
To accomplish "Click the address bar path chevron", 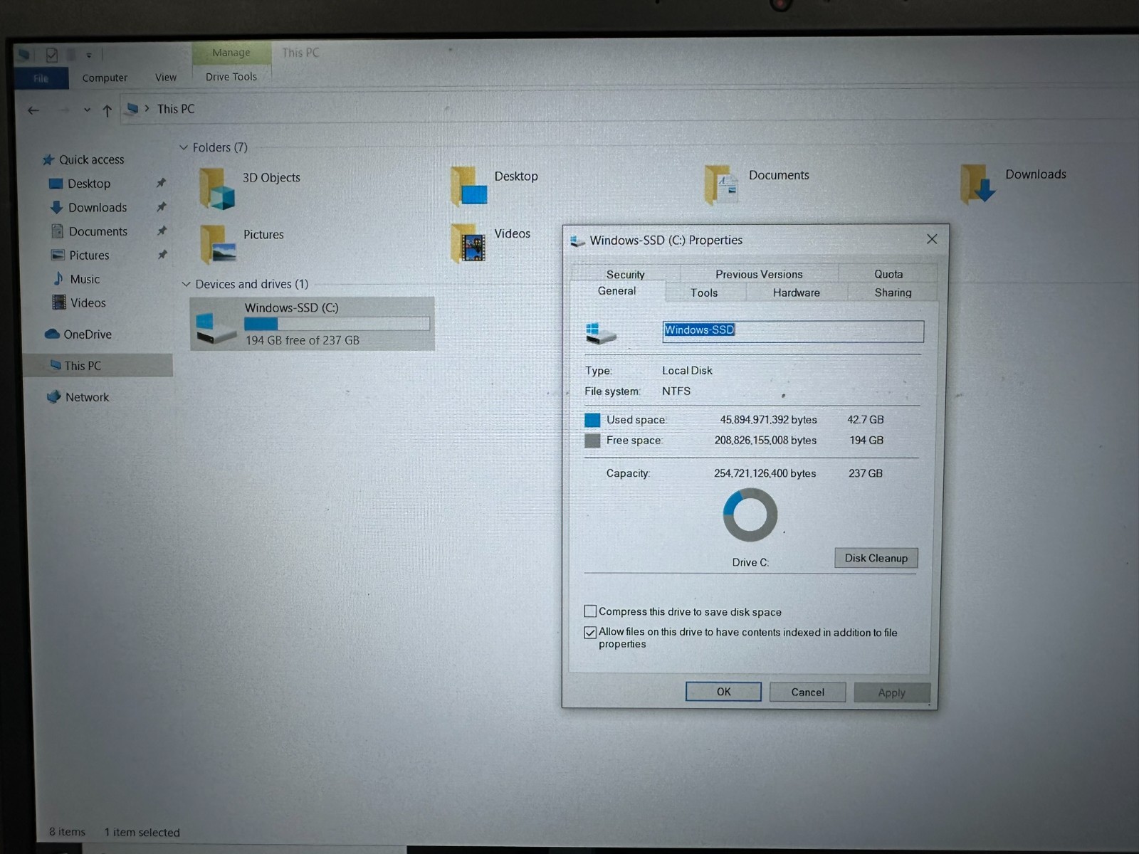I will click(x=147, y=108).
